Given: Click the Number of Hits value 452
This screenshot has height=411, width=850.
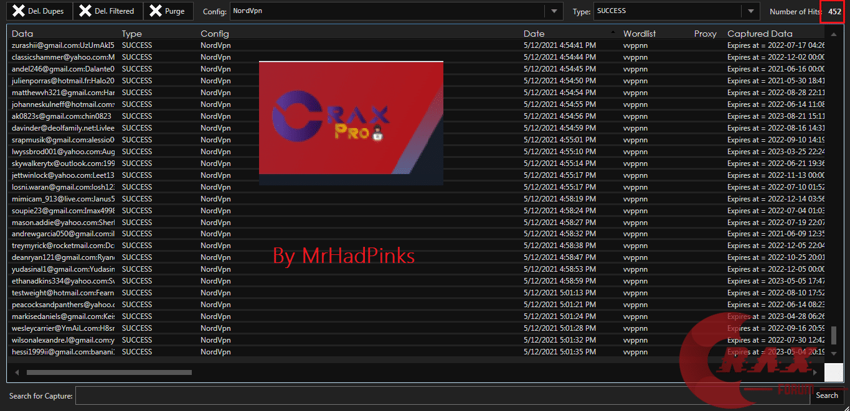Looking at the screenshot, I should click(x=834, y=11).
